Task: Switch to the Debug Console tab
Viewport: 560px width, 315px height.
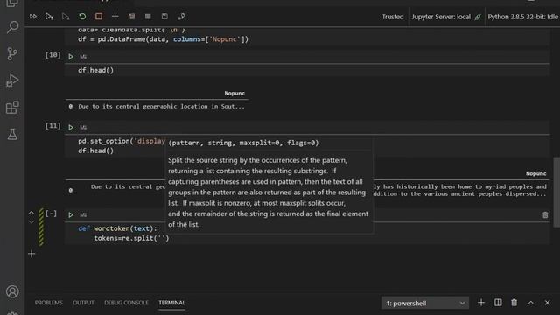Action: tap(126, 303)
